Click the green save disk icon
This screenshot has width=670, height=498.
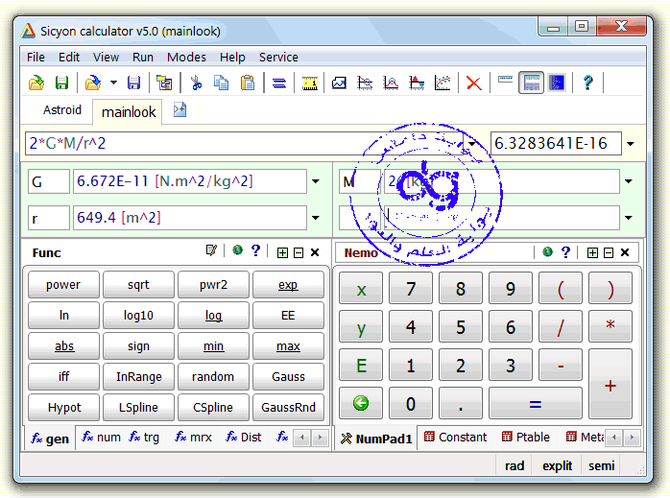pyautogui.click(x=62, y=83)
